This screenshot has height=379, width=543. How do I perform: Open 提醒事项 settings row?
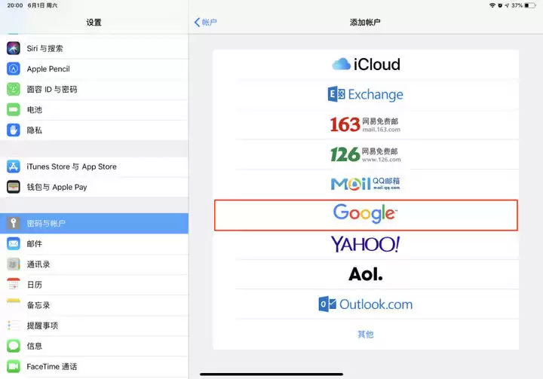pyautogui.click(x=94, y=326)
